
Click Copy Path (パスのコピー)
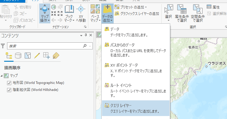24,20
